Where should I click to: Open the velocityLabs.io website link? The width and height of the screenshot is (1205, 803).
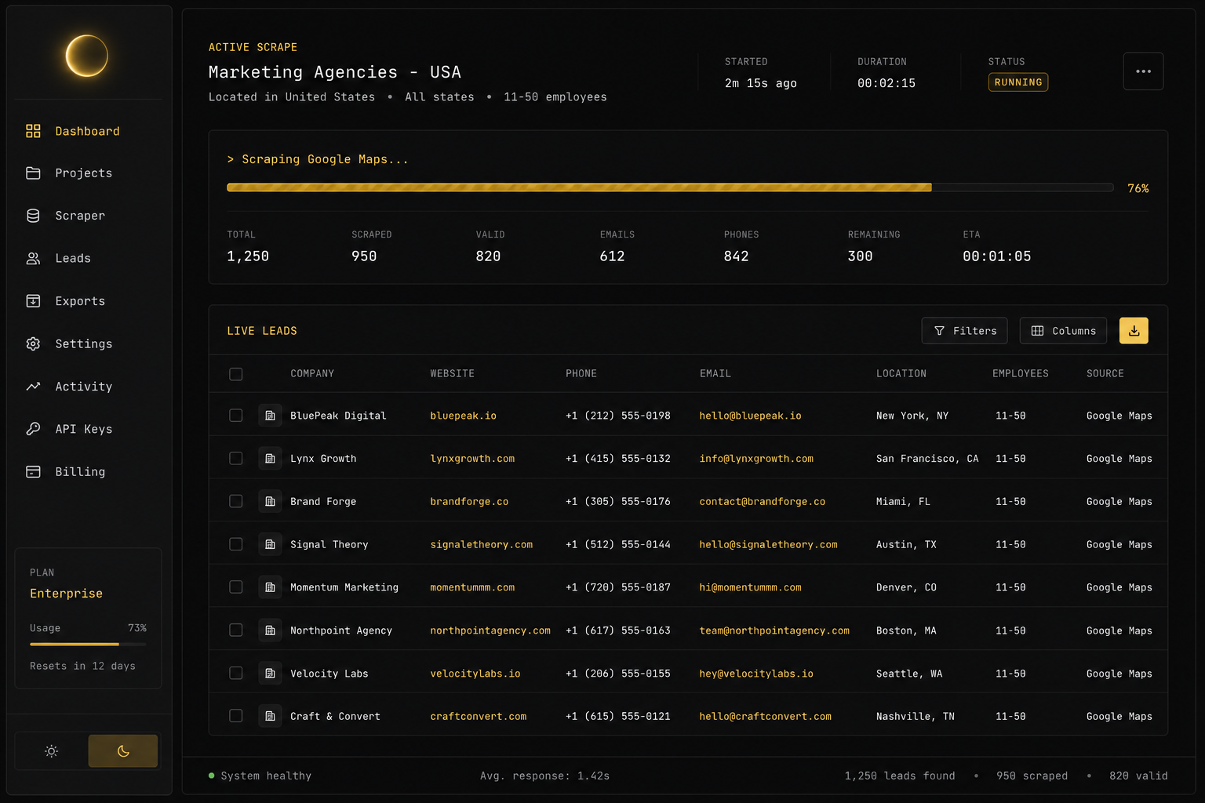475,673
